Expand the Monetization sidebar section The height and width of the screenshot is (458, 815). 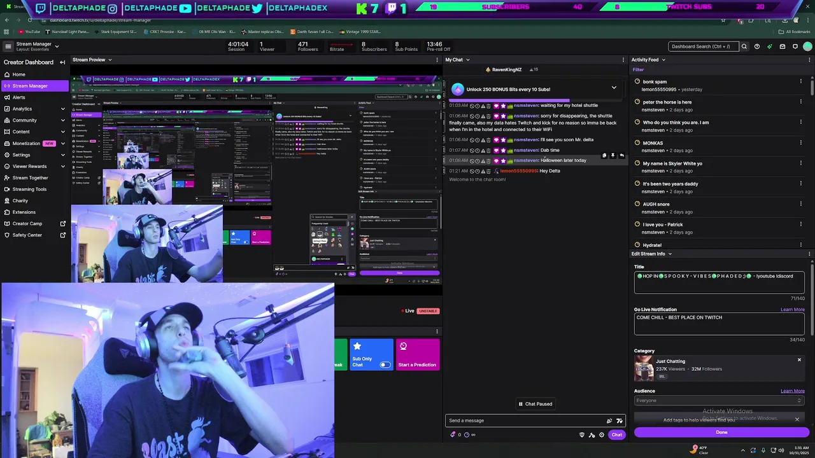pos(62,143)
